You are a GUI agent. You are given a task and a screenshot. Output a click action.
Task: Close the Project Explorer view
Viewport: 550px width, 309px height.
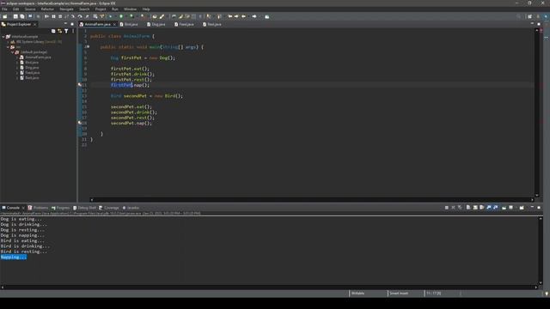click(x=34, y=25)
